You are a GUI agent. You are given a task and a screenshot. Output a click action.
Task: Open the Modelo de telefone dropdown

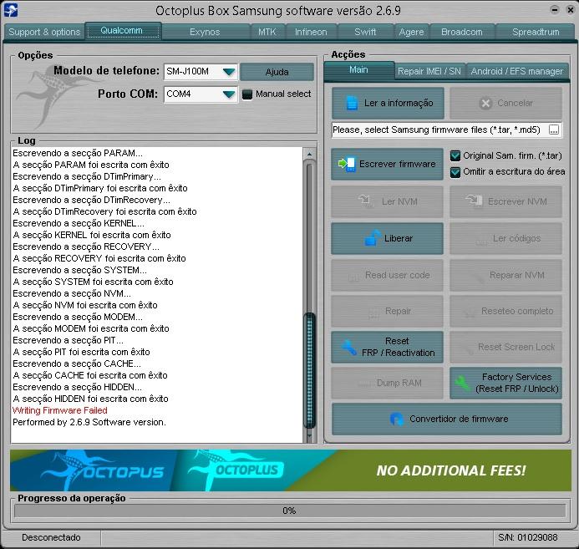(x=229, y=72)
